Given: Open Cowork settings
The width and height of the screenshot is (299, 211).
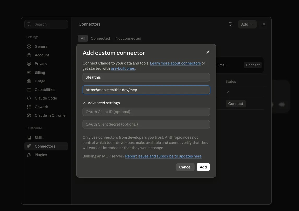Looking at the screenshot, I should (x=46, y=107).
